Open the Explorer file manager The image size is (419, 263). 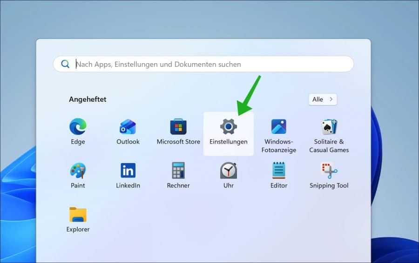pos(78,215)
